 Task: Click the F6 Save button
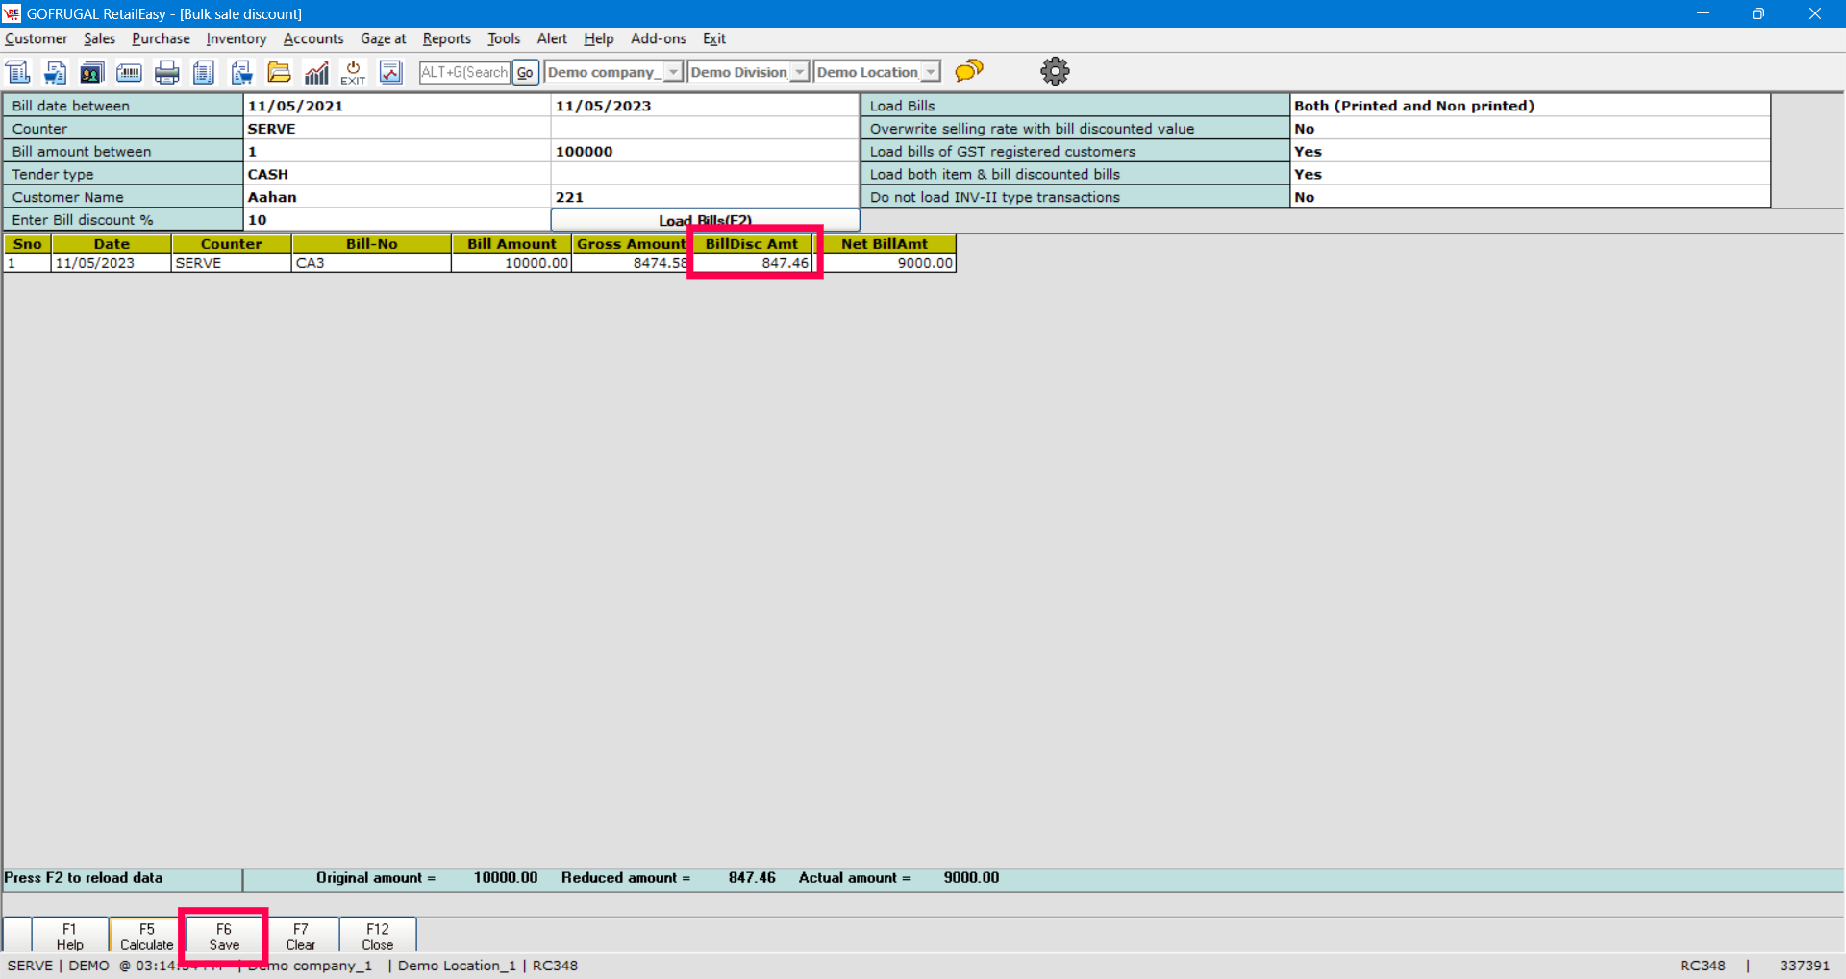point(224,937)
